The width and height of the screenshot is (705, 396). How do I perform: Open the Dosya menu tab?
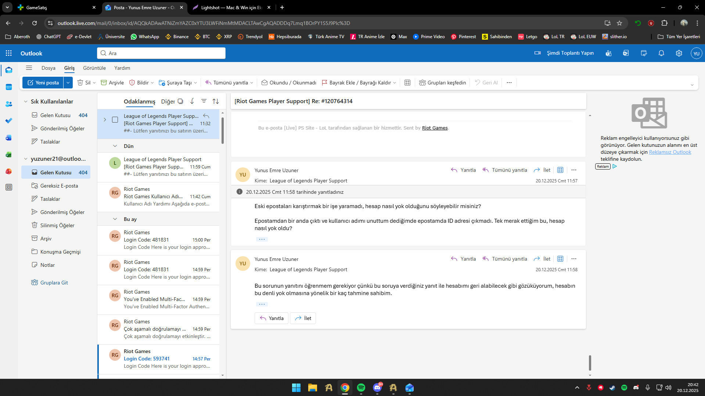point(48,68)
